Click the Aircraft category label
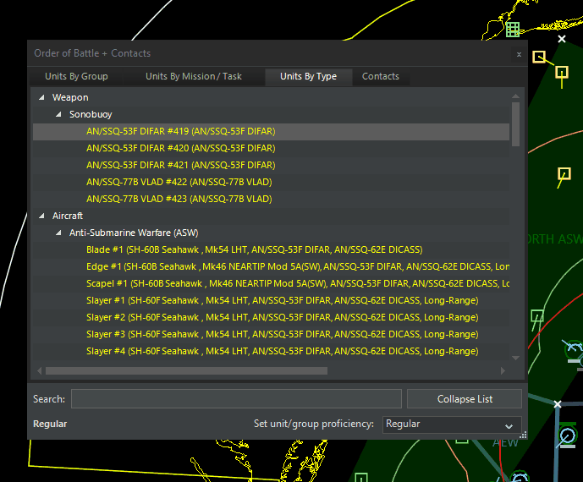 pos(68,216)
